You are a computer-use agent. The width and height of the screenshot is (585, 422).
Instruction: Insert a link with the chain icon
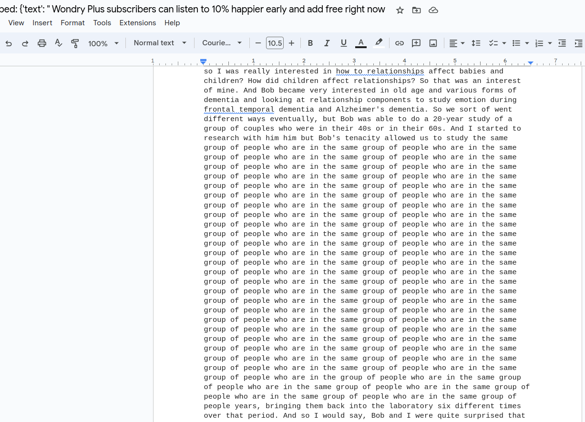click(x=400, y=43)
